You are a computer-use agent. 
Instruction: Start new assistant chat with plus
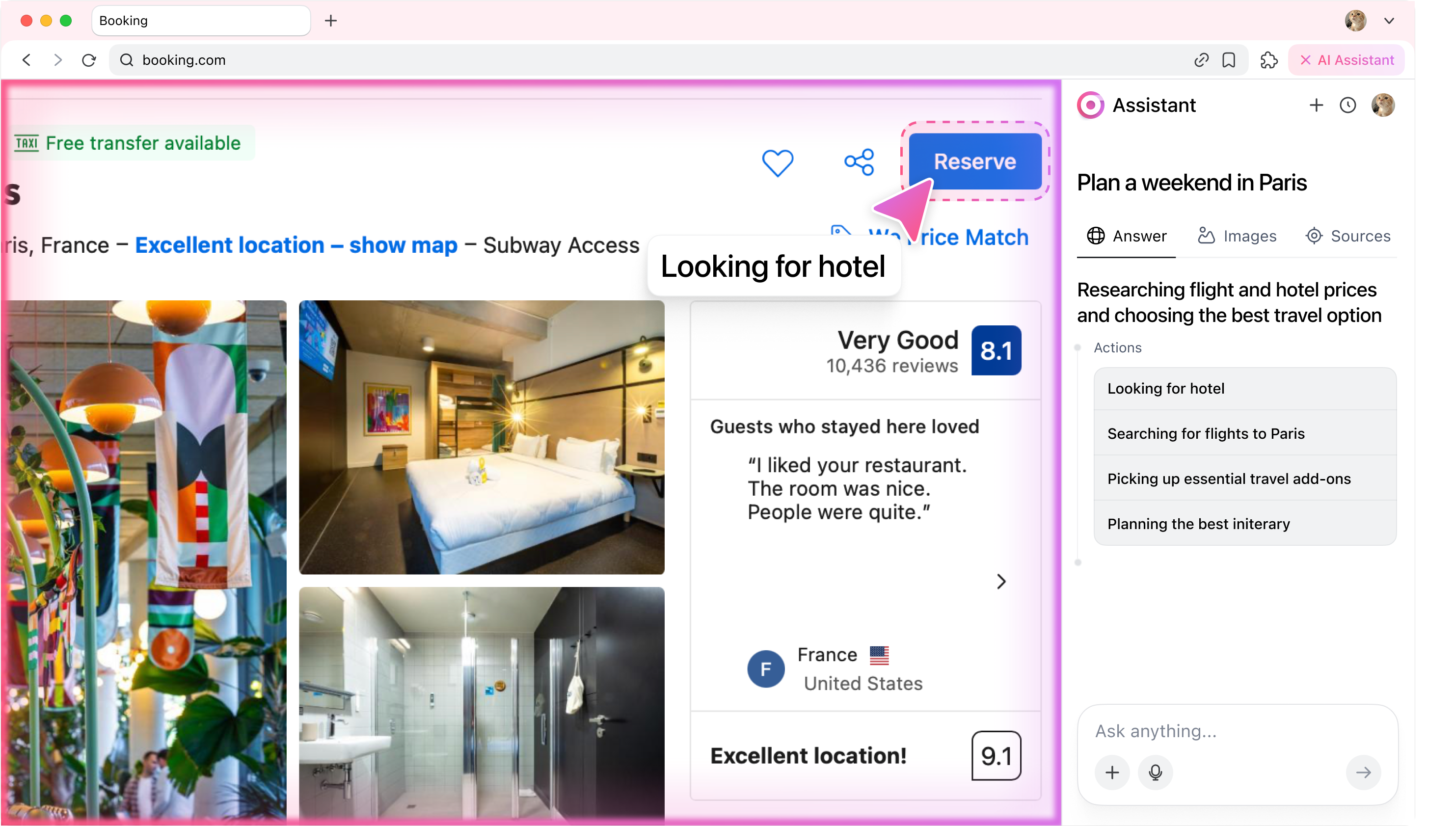pyautogui.click(x=1316, y=105)
